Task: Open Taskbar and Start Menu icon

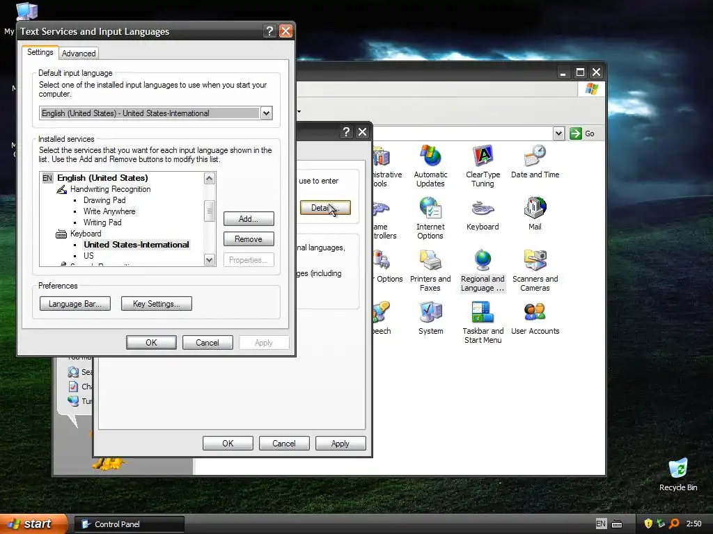Action: click(x=483, y=323)
